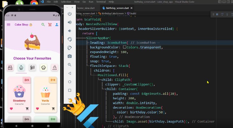The width and height of the screenshot is (233, 128).
Task: Select the muffin category on yellow background
Action: [43, 68]
